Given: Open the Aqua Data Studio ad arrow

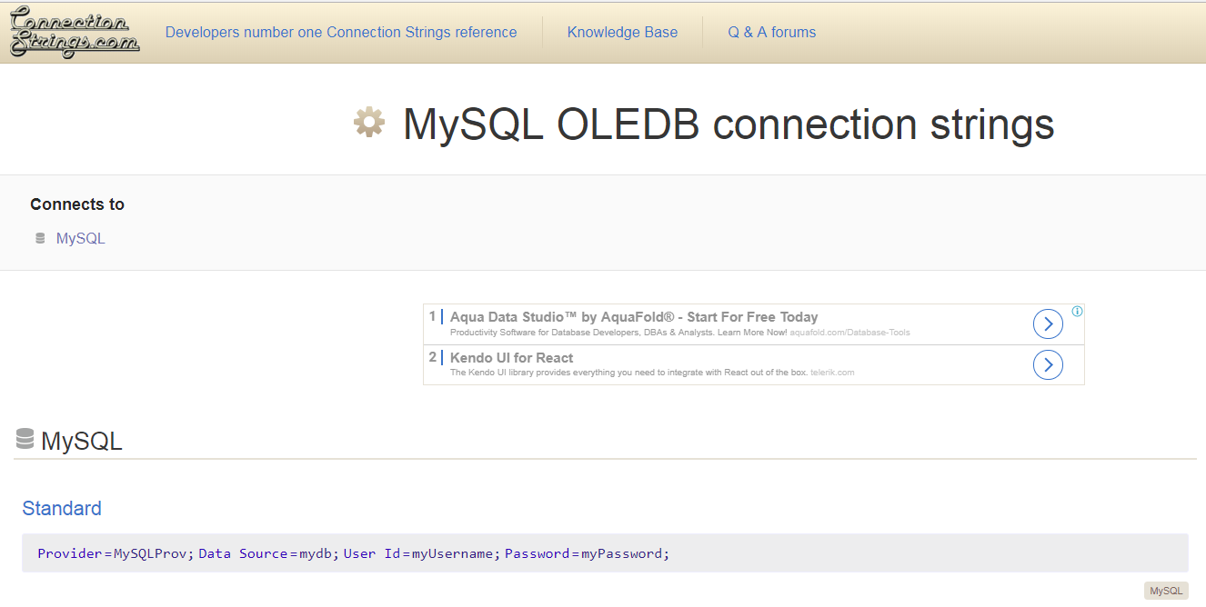Looking at the screenshot, I should pos(1048,324).
